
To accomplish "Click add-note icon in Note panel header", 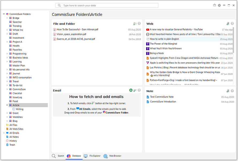I will 228,91.
